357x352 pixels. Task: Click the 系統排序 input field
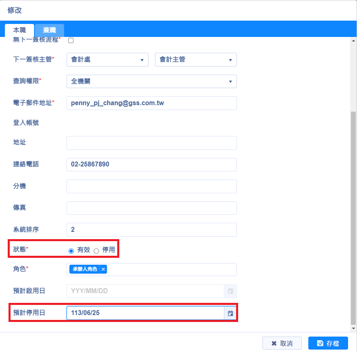pos(151,230)
